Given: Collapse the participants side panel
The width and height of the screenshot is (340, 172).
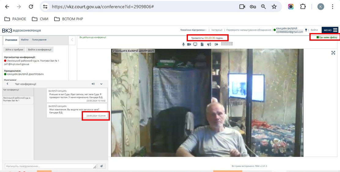Looking at the screenshot, I should [x=72, y=40].
